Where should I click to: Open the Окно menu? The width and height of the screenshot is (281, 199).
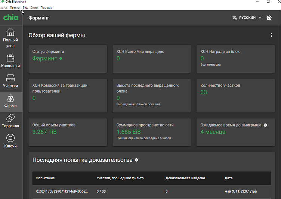(34, 7)
